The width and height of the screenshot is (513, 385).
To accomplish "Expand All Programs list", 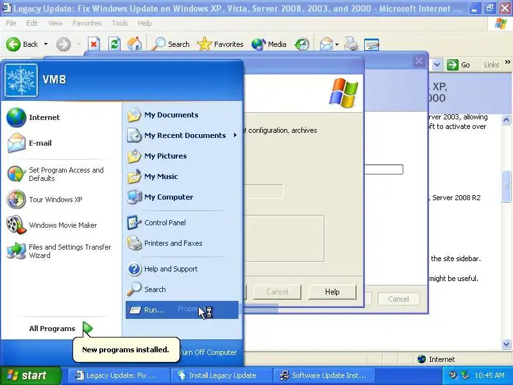I will click(x=62, y=329).
